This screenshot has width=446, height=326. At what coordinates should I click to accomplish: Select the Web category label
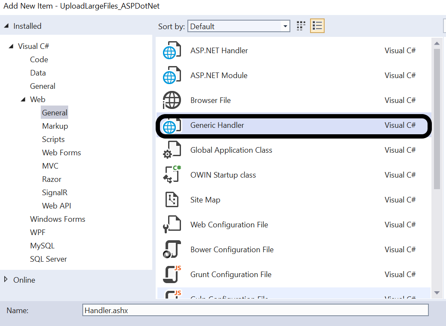pyautogui.click(x=38, y=99)
